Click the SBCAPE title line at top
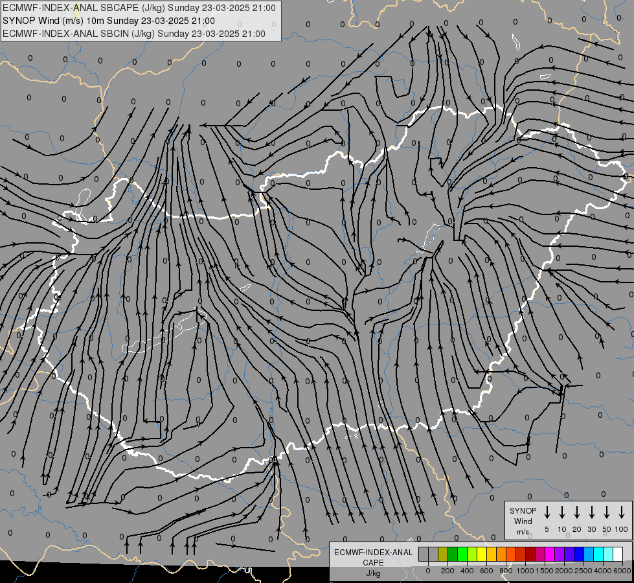The height and width of the screenshot is (583, 634). [139, 8]
